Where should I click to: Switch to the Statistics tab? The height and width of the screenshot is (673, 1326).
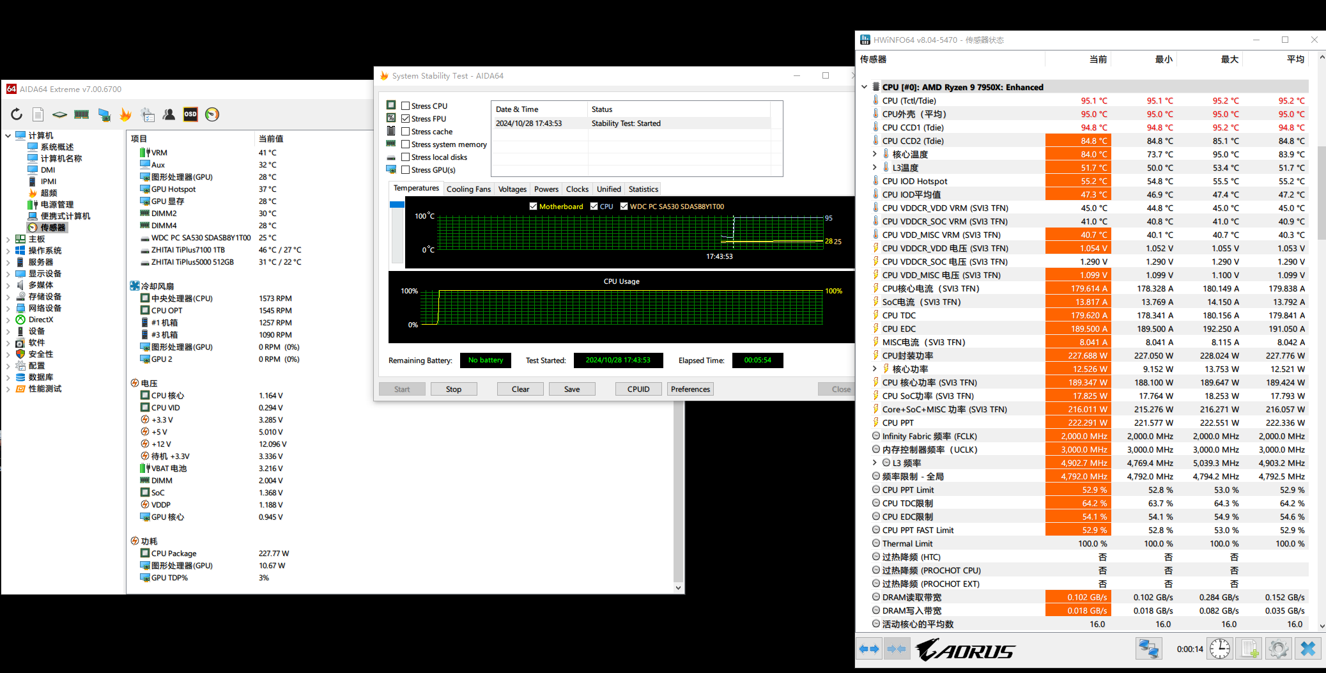(x=643, y=189)
